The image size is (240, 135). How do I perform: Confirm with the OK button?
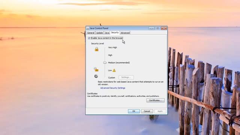pyautogui.click(x=134, y=111)
